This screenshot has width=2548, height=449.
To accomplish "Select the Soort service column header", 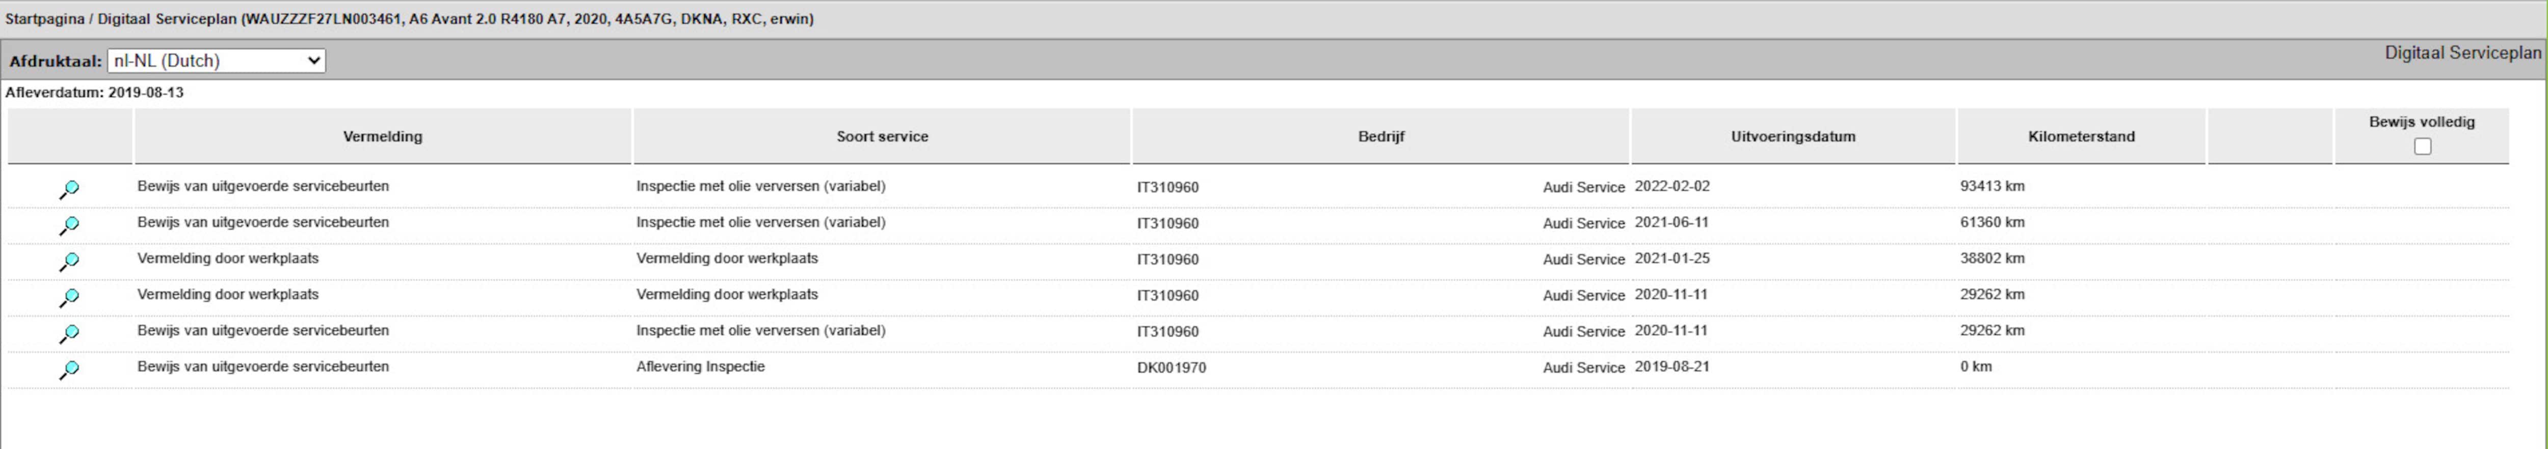I will [881, 136].
